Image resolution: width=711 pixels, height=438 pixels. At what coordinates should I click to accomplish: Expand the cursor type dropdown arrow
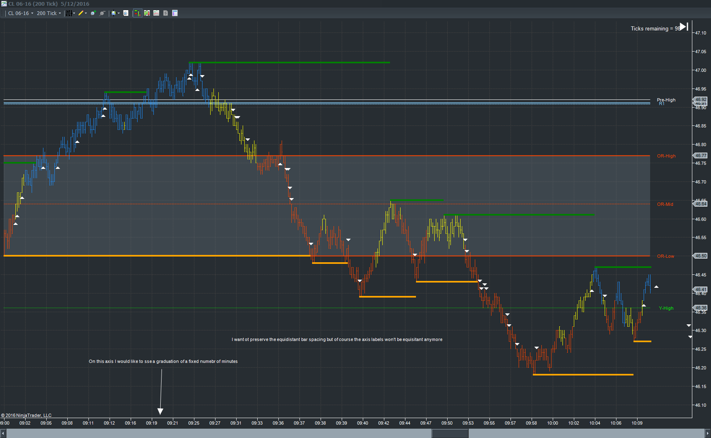pos(118,13)
